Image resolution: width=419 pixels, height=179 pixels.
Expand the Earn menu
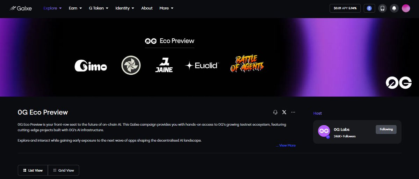75,8
